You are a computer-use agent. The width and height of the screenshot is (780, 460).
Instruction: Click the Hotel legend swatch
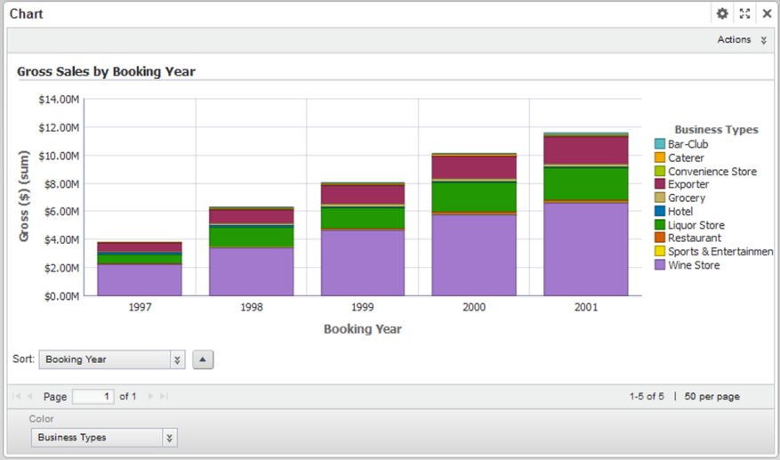pyautogui.click(x=660, y=211)
